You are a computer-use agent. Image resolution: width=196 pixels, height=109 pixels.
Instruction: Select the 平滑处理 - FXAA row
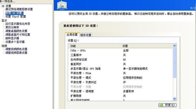pyautogui.click(x=120, y=73)
